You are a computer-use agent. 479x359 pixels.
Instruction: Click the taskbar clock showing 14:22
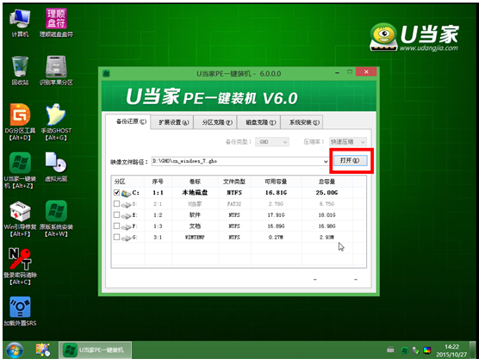451,350
